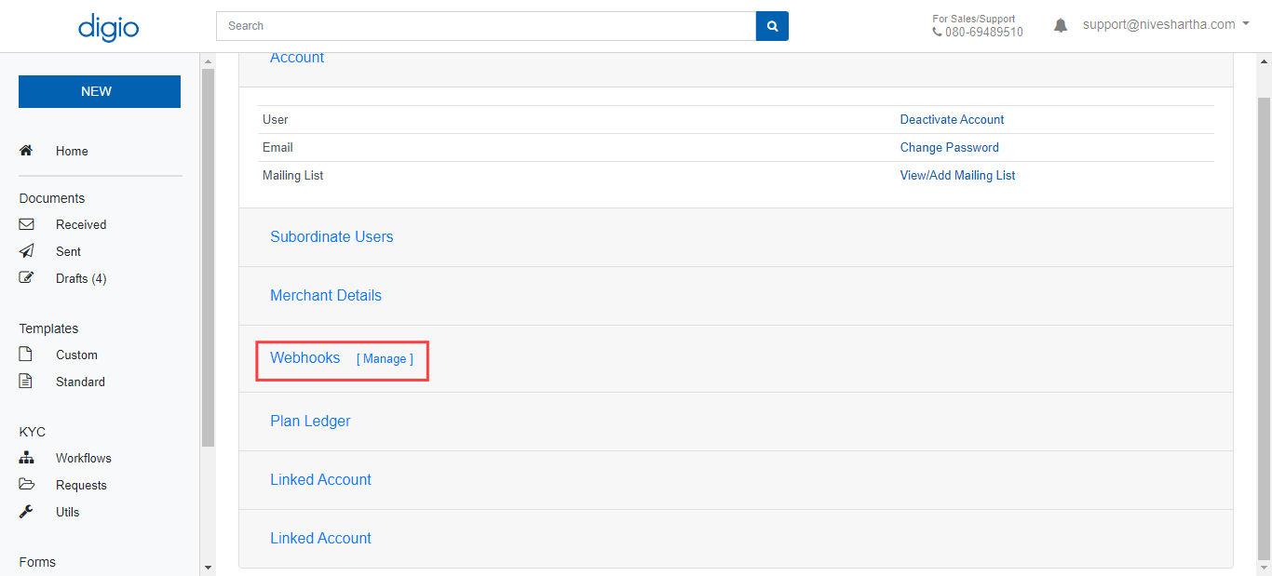Click the Received envelope icon

click(x=26, y=224)
